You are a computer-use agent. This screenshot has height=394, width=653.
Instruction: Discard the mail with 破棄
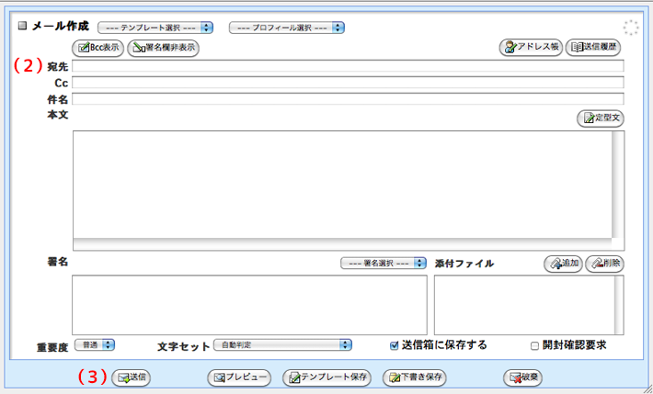pyautogui.click(x=522, y=377)
